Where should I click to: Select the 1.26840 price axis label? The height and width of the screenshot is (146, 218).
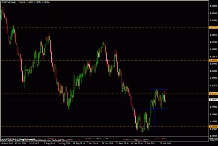[x=213, y=115]
